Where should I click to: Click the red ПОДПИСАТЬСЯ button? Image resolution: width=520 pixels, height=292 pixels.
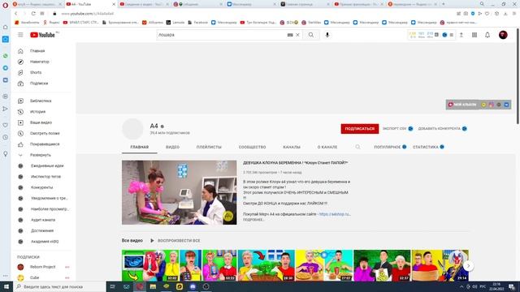point(359,129)
